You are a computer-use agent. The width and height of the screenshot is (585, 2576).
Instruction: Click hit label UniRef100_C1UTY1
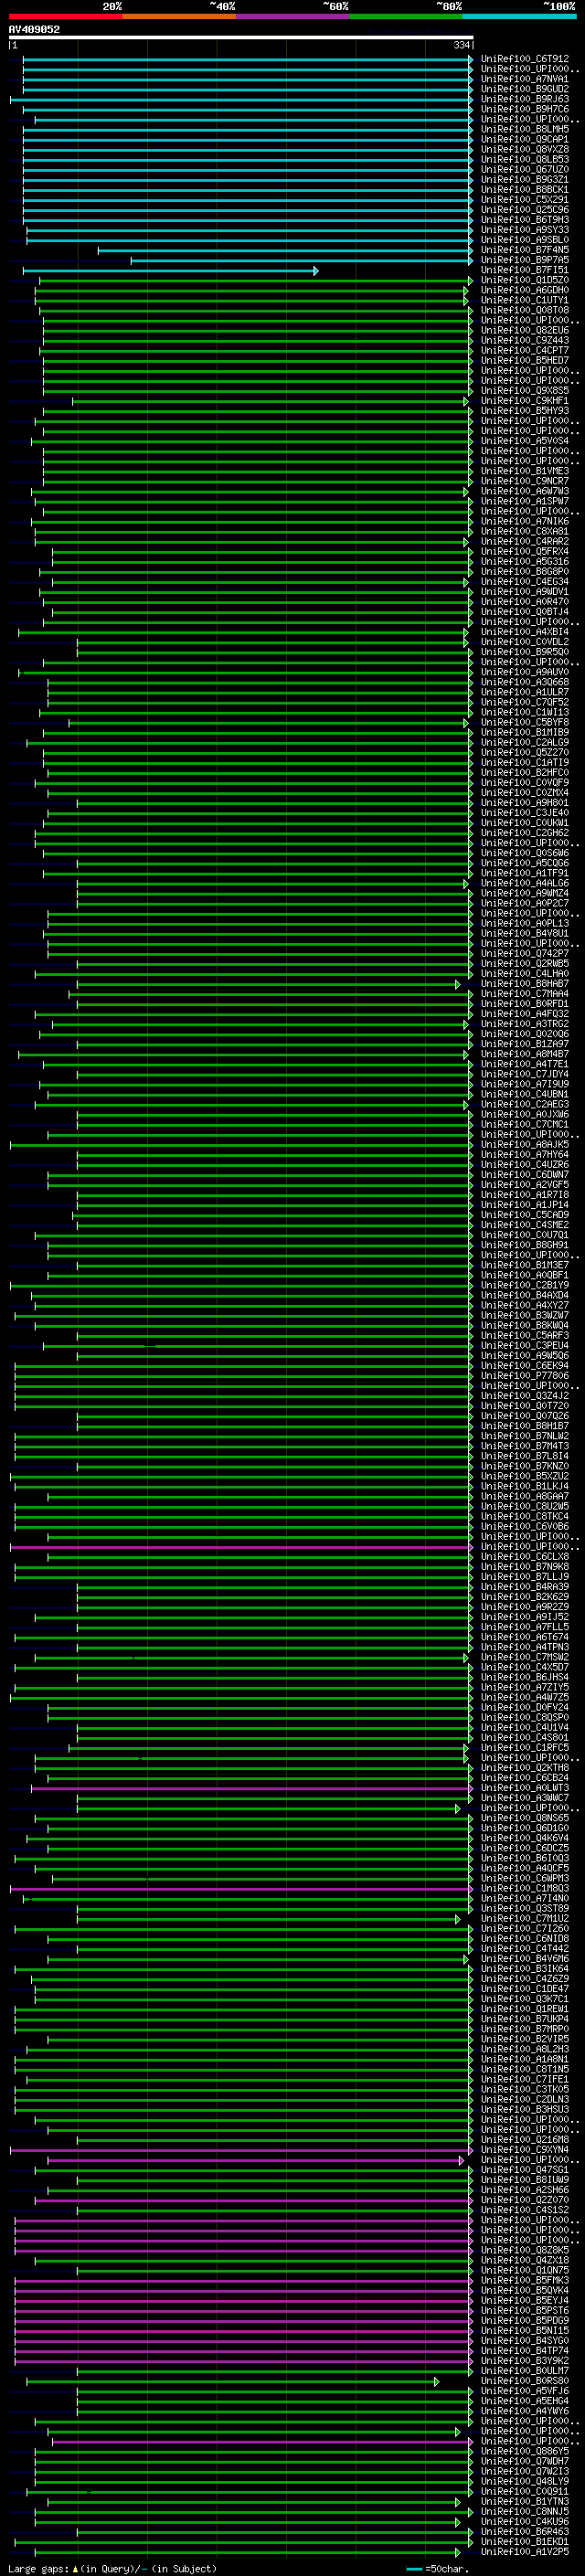coord(525,300)
